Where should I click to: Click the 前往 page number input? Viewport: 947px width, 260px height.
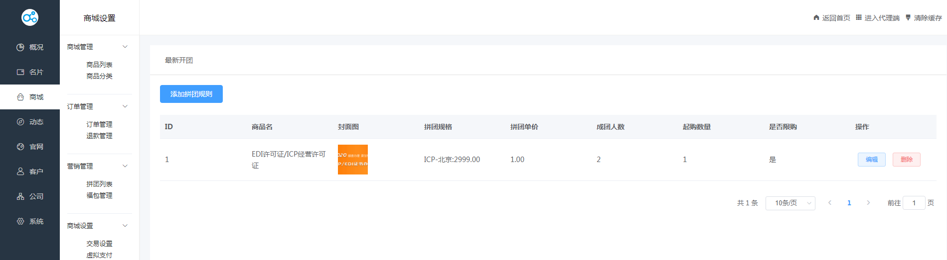pos(914,203)
